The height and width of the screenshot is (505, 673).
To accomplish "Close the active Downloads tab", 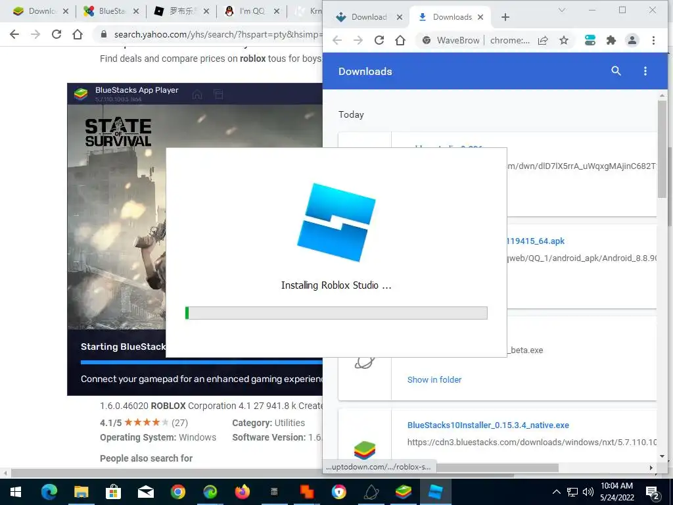I will click(x=480, y=16).
